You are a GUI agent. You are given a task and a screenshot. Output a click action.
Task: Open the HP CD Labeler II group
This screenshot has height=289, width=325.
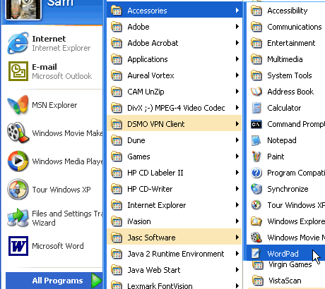(x=175, y=173)
